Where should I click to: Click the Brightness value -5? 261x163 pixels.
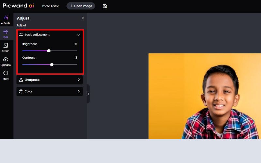tap(75, 44)
